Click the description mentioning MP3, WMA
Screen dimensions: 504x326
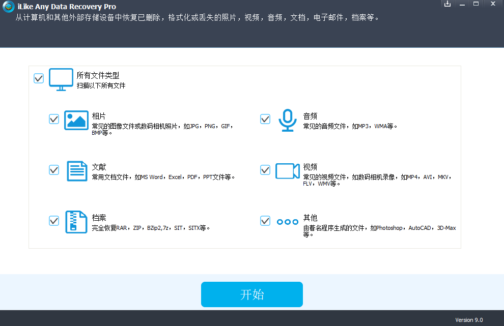pos(350,126)
